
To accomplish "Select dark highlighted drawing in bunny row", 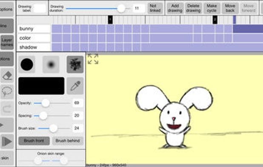I will (248, 28).
